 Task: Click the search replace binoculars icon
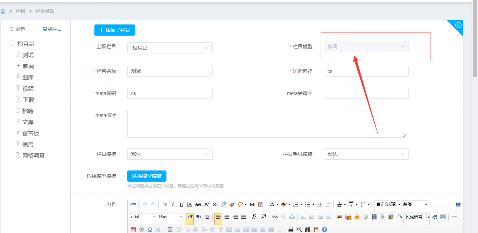pyautogui.click(x=308, y=230)
